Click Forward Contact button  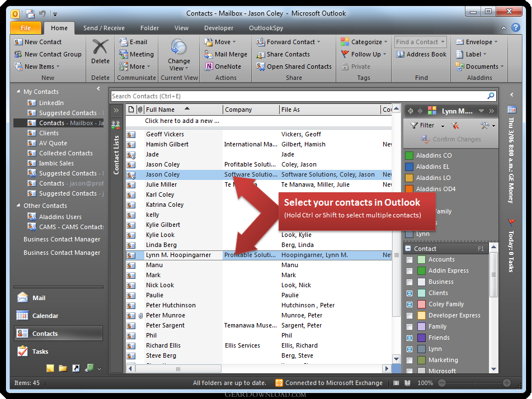[x=289, y=42]
